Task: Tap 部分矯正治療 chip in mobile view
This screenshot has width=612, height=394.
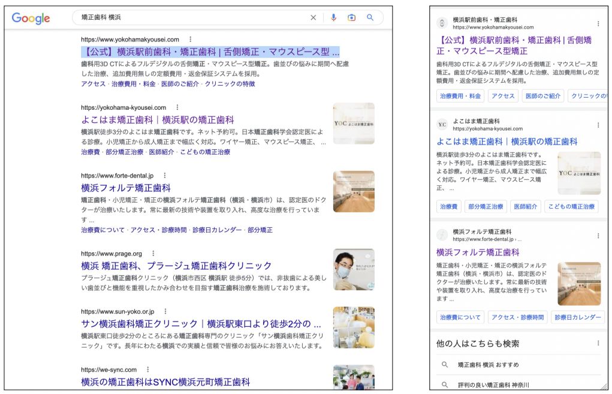Action: point(486,206)
